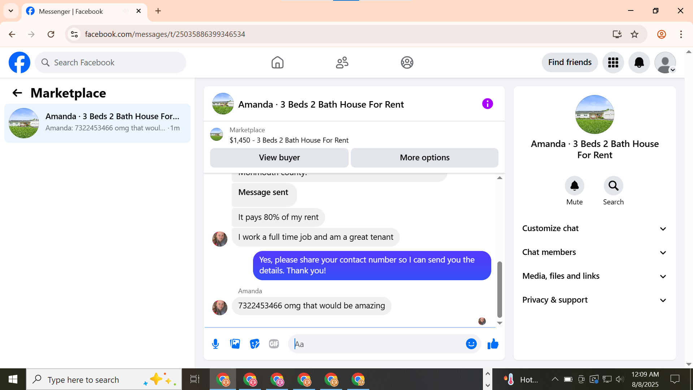Click the View buyer button
The height and width of the screenshot is (390, 693).
click(279, 158)
